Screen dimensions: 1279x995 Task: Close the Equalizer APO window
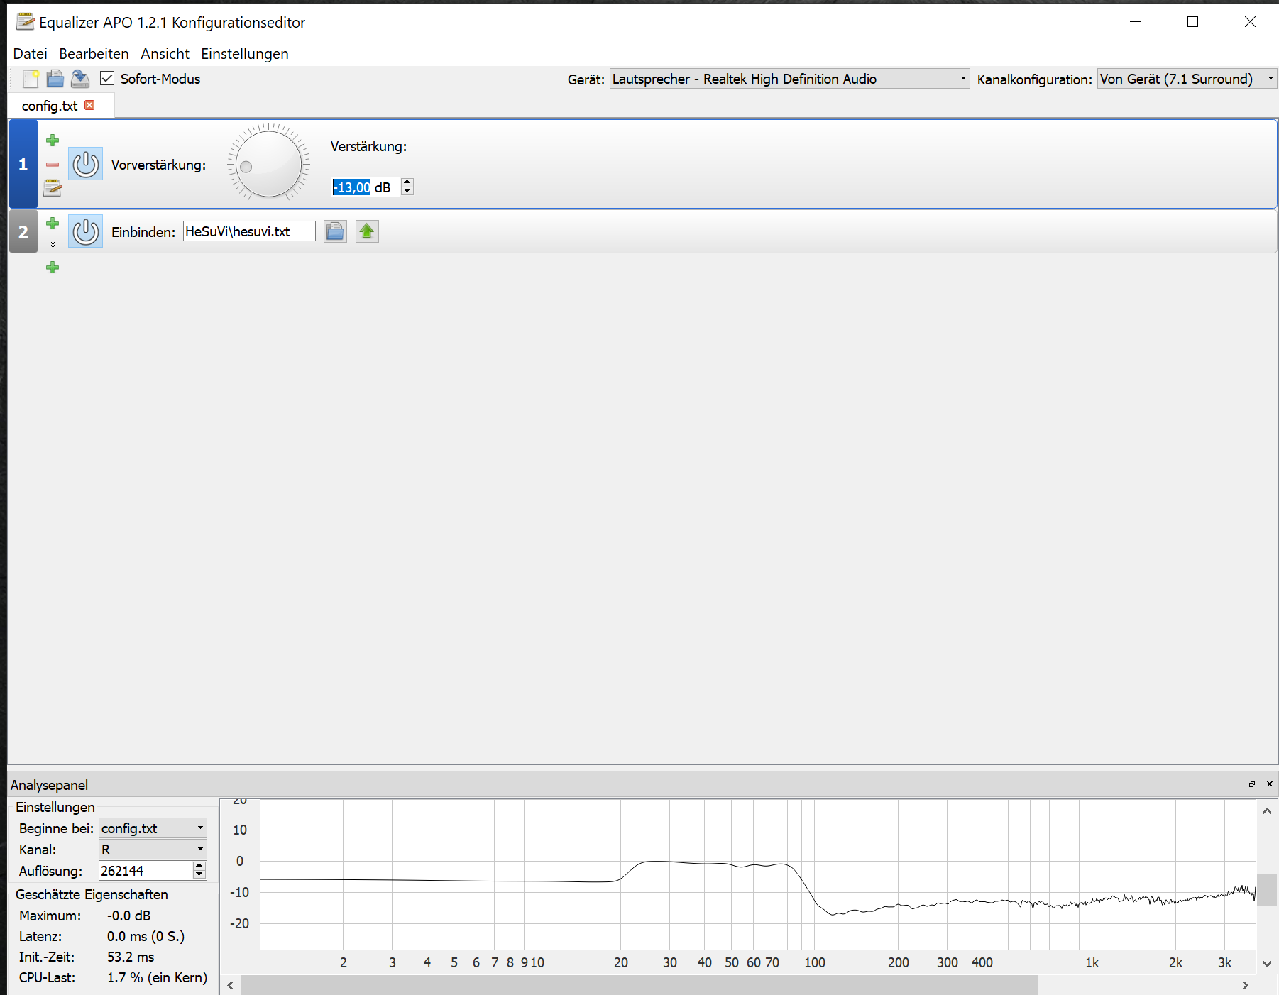[x=1251, y=22]
